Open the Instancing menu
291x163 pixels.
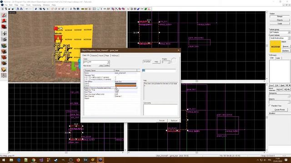point(36,5)
